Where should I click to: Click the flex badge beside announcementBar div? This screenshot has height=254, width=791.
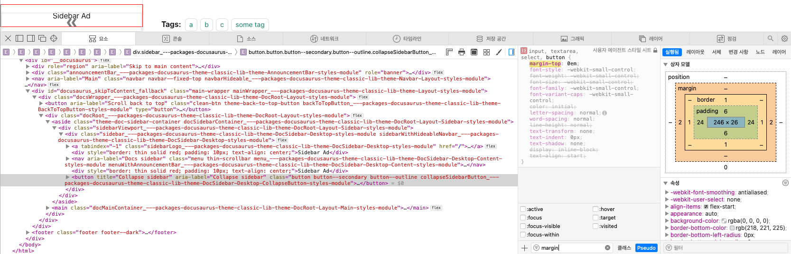point(438,73)
